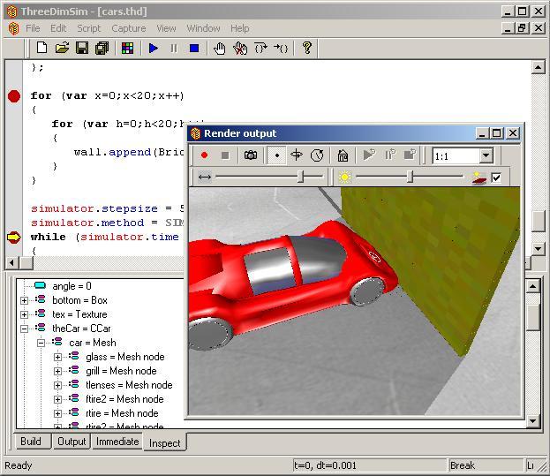This screenshot has width=550, height=476.
Task: Stop the script with the blue square
Action: click(194, 48)
